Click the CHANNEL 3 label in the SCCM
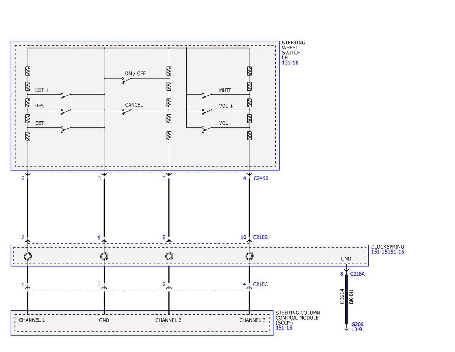Screen dimensions: 455x352 (253, 320)
